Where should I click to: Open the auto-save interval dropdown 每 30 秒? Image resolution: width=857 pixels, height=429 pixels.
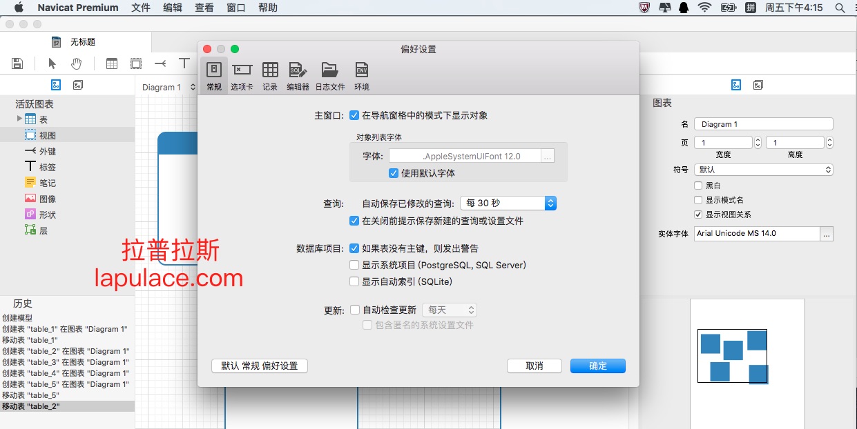pyautogui.click(x=508, y=203)
